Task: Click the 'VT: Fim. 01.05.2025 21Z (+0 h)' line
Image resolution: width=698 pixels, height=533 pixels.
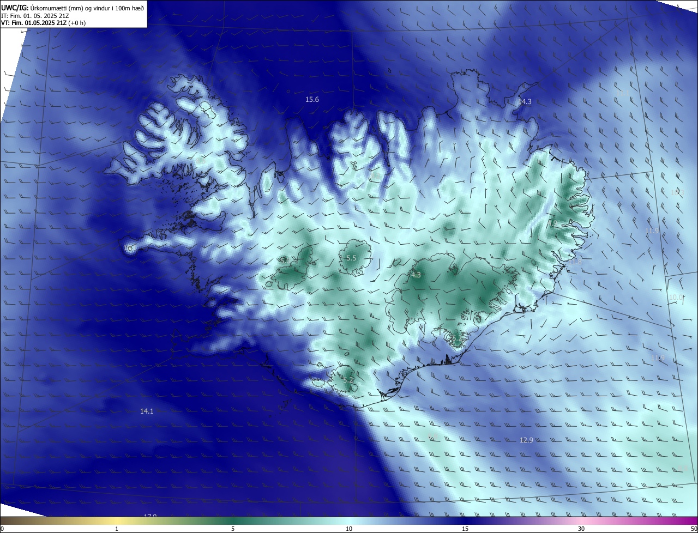Action: (x=44, y=23)
